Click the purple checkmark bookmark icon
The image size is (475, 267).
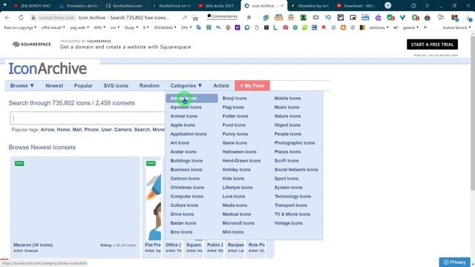coord(237,27)
